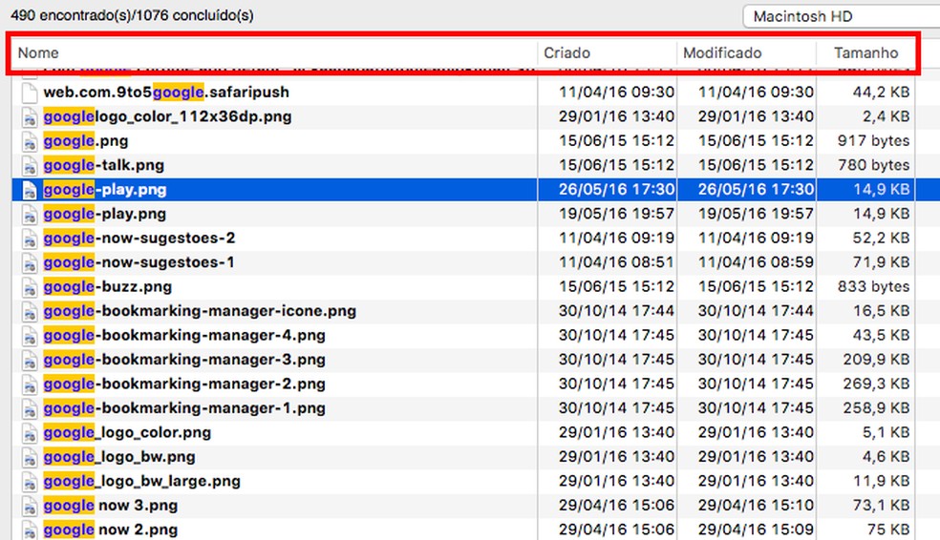Click the icon beside google-bookmarking-manager-icone.png
The image size is (940, 540).
[x=29, y=311]
